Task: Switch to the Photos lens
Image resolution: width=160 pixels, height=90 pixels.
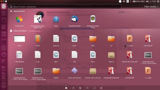Action: pyautogui.click(x=101, y=88)
